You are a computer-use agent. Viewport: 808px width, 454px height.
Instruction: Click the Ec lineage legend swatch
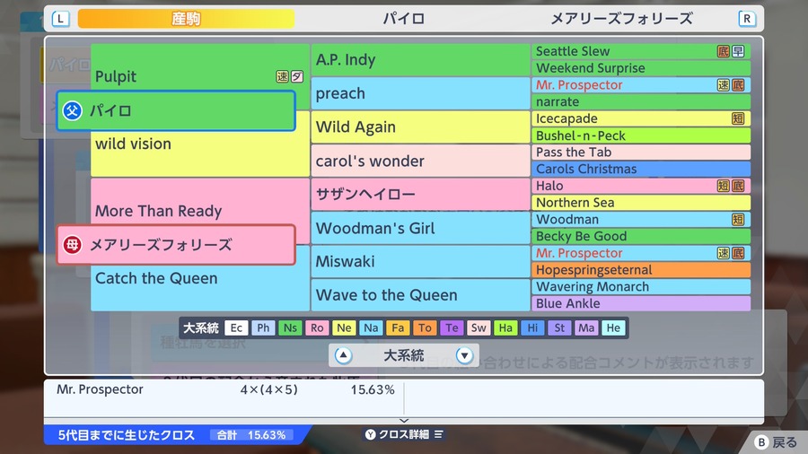[x=236, y=327]
